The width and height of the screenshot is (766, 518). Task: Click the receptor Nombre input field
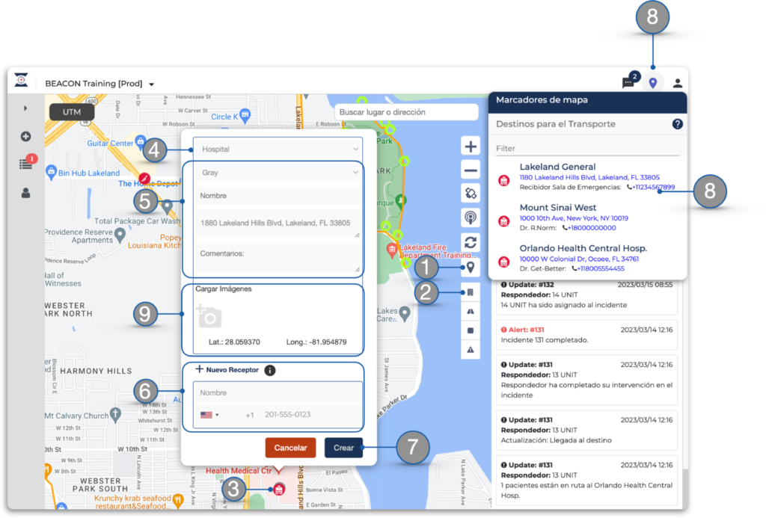coord(278,392)
